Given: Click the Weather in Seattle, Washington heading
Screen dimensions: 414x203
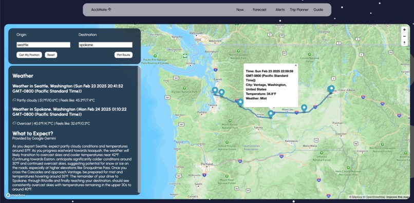Looking at the screenshot, I should (68, 89).
